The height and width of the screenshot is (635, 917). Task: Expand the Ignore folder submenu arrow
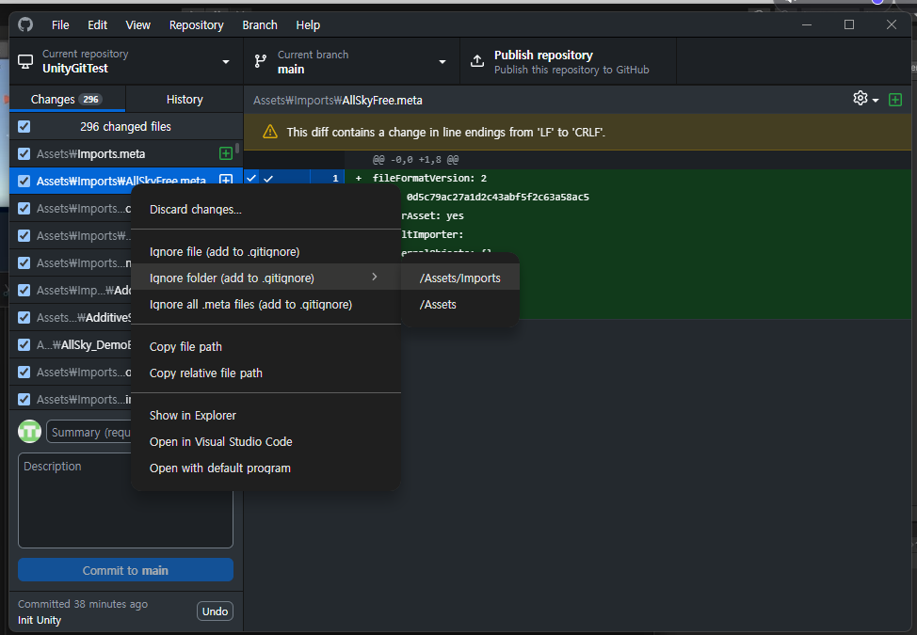pyautogui.click(x=375, y=277)
